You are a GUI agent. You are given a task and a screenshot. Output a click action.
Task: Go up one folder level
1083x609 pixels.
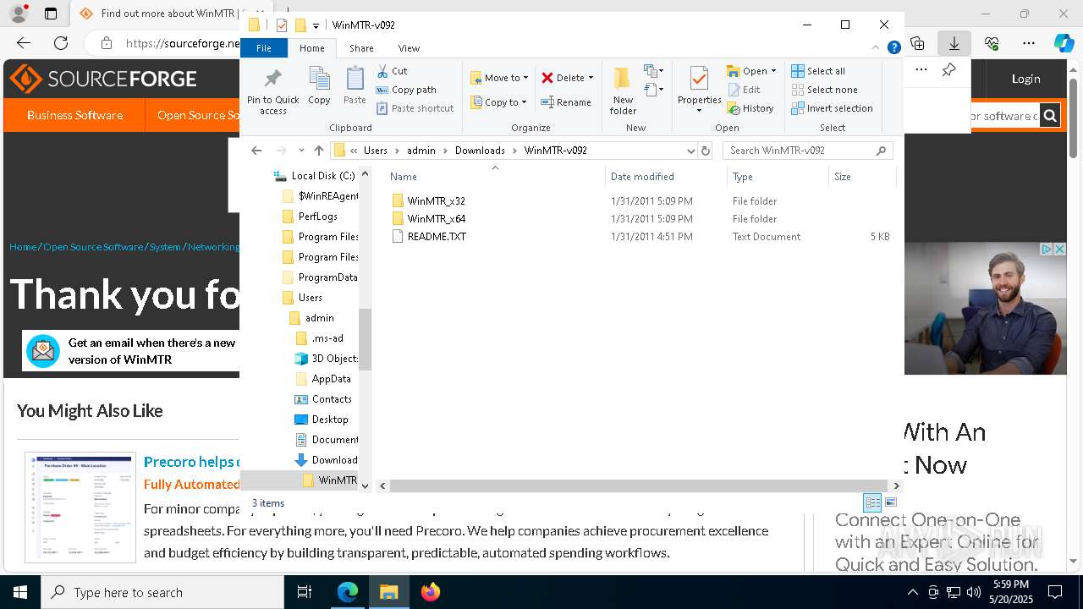(318, 151)
